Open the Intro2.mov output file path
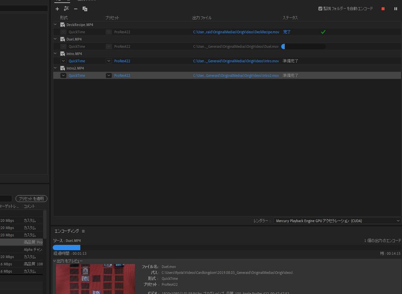402x294 pixels. pyautogui.click(x=236, y=75)
